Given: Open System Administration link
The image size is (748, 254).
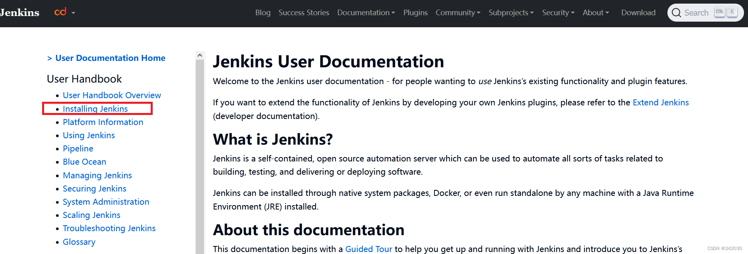Looking at the screenshot, I should pos(106,202).
